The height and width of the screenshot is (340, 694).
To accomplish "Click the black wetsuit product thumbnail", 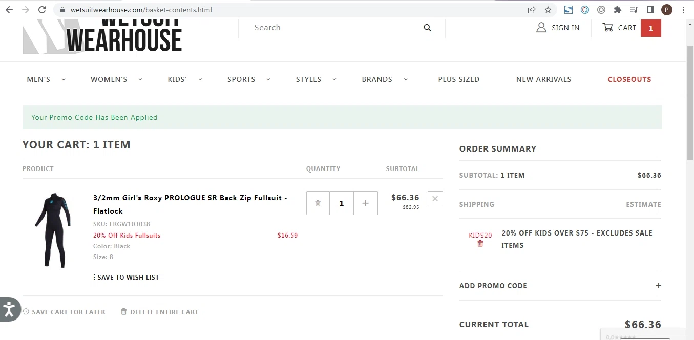I will click(x=53, y=230).
